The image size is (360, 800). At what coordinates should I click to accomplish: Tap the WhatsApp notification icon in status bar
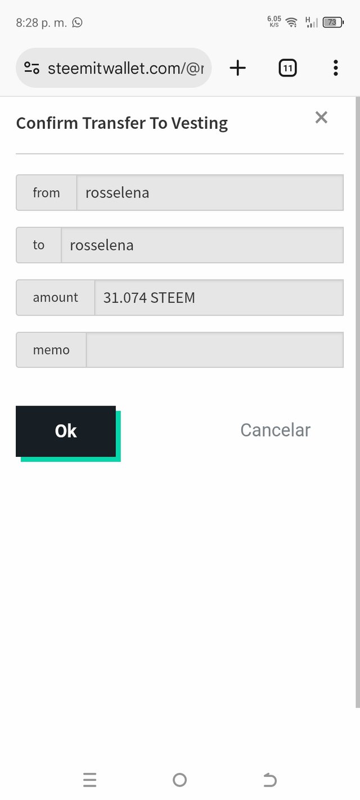77,23
